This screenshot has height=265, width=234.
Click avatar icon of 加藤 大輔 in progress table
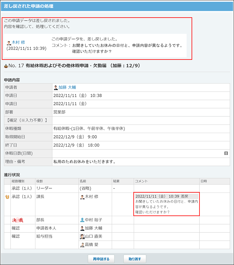(x=82, y=228)
